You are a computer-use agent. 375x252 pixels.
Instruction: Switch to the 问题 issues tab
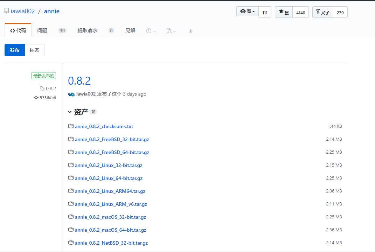[x=42, y=30]
